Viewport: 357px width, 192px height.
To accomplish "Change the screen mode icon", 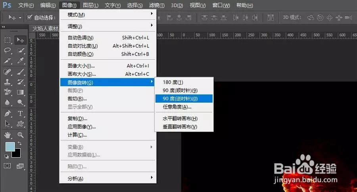I will click(x=20, y=166).
